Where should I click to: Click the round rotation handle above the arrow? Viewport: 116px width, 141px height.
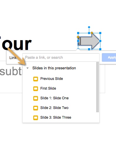tap(89, 27)
